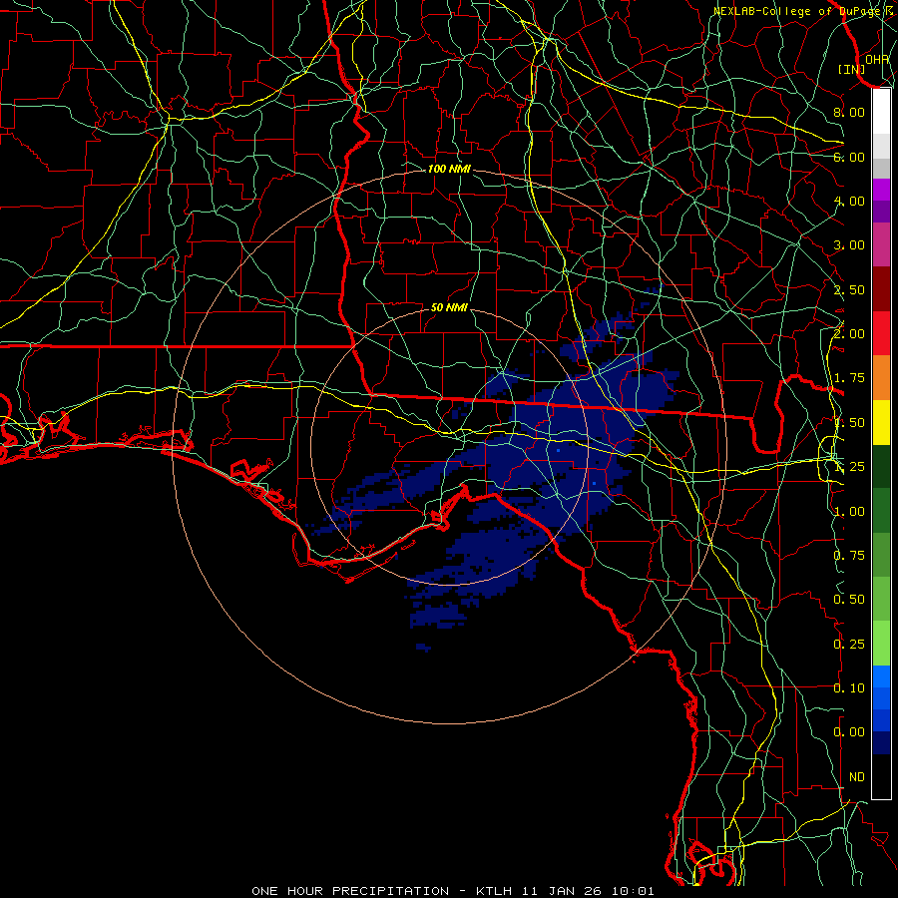The image size is (898, 898).
Task: Pick the dark red swatch beside 2.50
Action: pyautogui.click(x=881, y=289)
